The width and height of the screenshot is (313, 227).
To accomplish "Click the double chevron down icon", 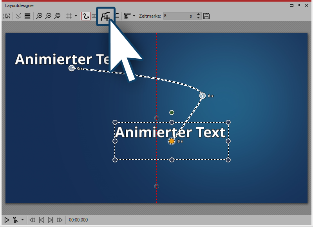I will (18, 16).
